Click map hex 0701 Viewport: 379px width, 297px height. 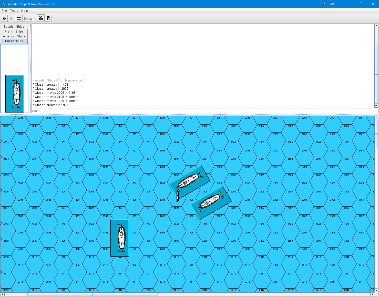(x=21, y=124)
